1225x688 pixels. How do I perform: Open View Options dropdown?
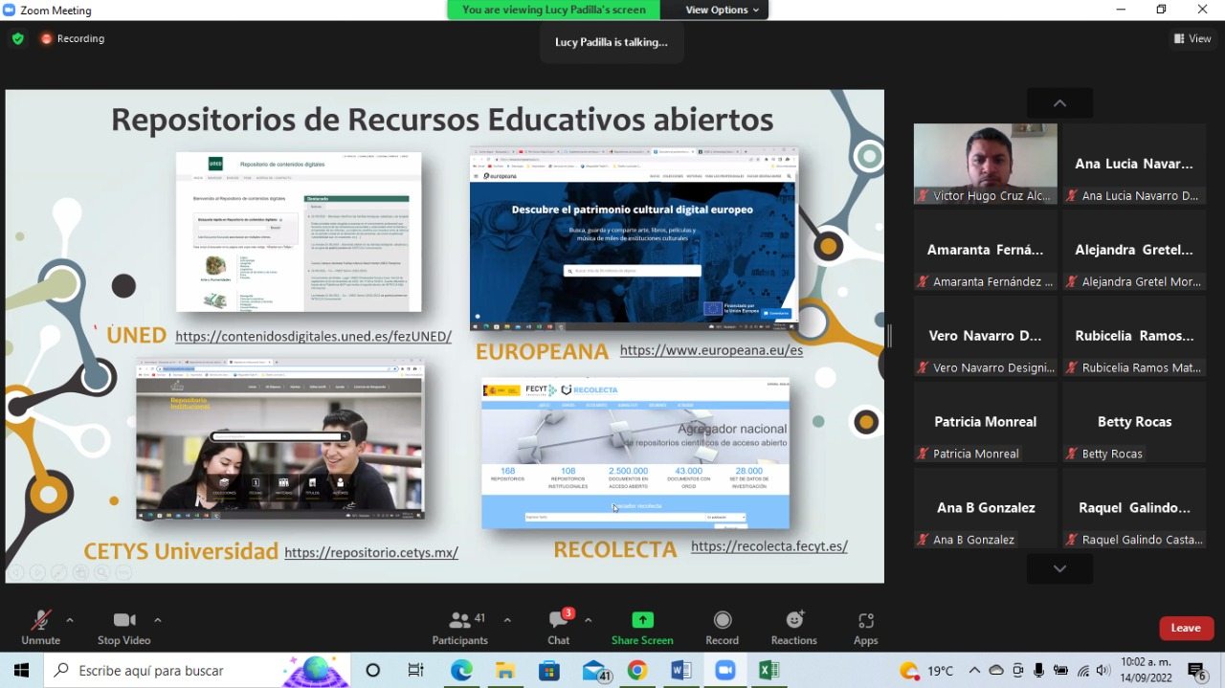tap(723, 10)
